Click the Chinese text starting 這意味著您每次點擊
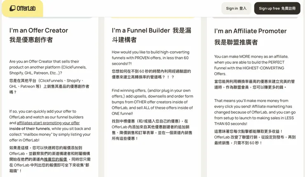Viewport: 305px width, 177px height. pyautogui.click(x=255, y=137)
